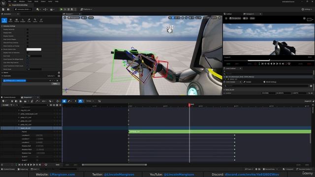Toggle the highlighted Auto-Key button in Sequencer

(x=64, y=101)
